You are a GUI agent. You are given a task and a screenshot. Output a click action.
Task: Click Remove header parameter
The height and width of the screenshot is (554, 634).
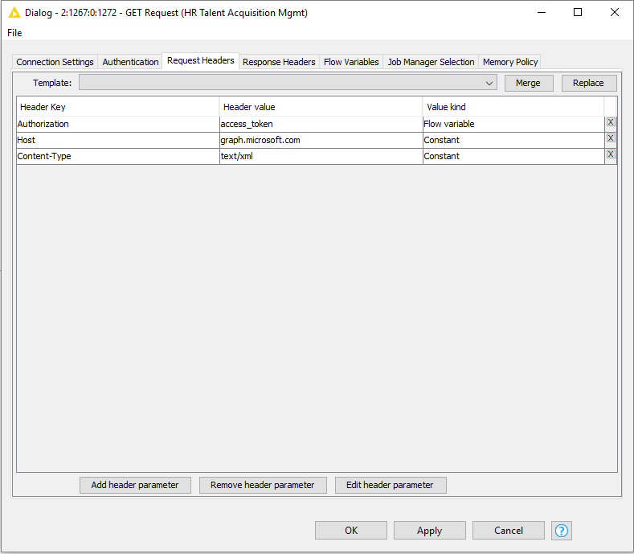pos(263,485)
